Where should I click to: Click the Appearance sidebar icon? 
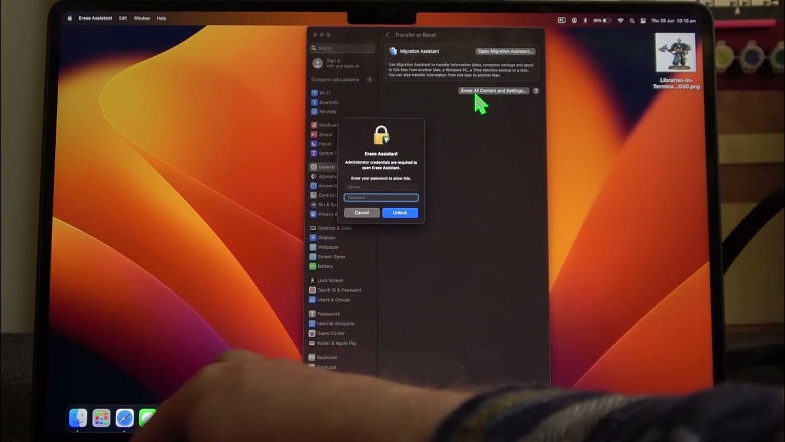(x=313, y=176)
